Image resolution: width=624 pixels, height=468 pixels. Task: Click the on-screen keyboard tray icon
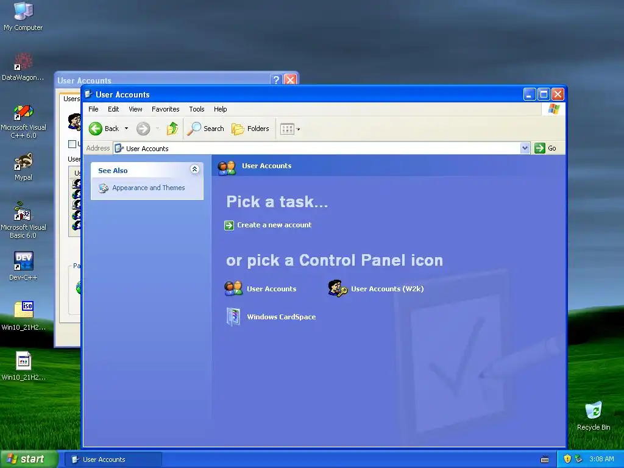(x=545, y=459)
